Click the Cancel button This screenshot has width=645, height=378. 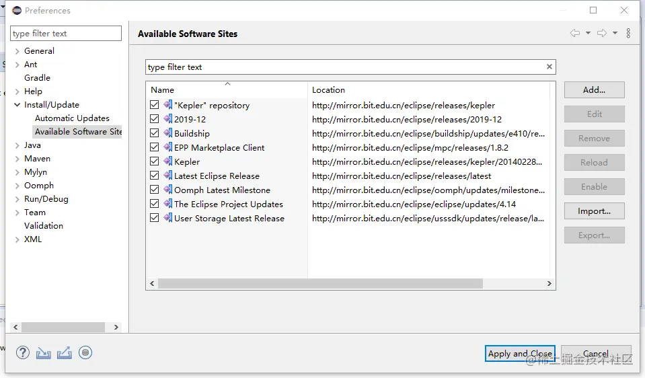[596, 353]
